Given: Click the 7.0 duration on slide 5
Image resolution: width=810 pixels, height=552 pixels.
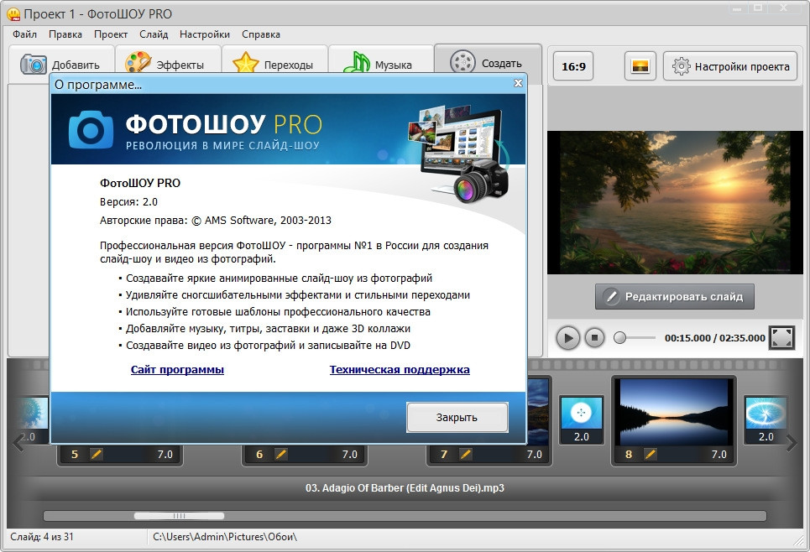Looking at the screenshot, I should pyautogui.click(x=165, y=455).
